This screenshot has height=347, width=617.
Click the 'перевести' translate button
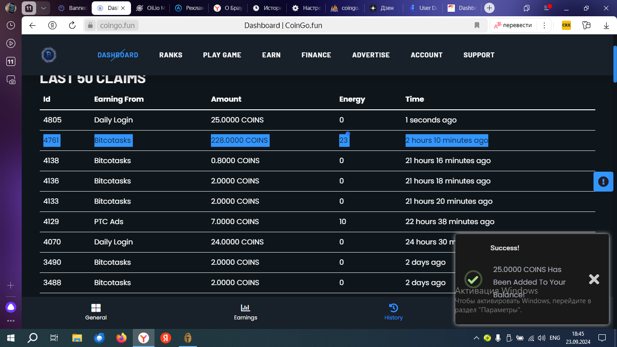513,25
